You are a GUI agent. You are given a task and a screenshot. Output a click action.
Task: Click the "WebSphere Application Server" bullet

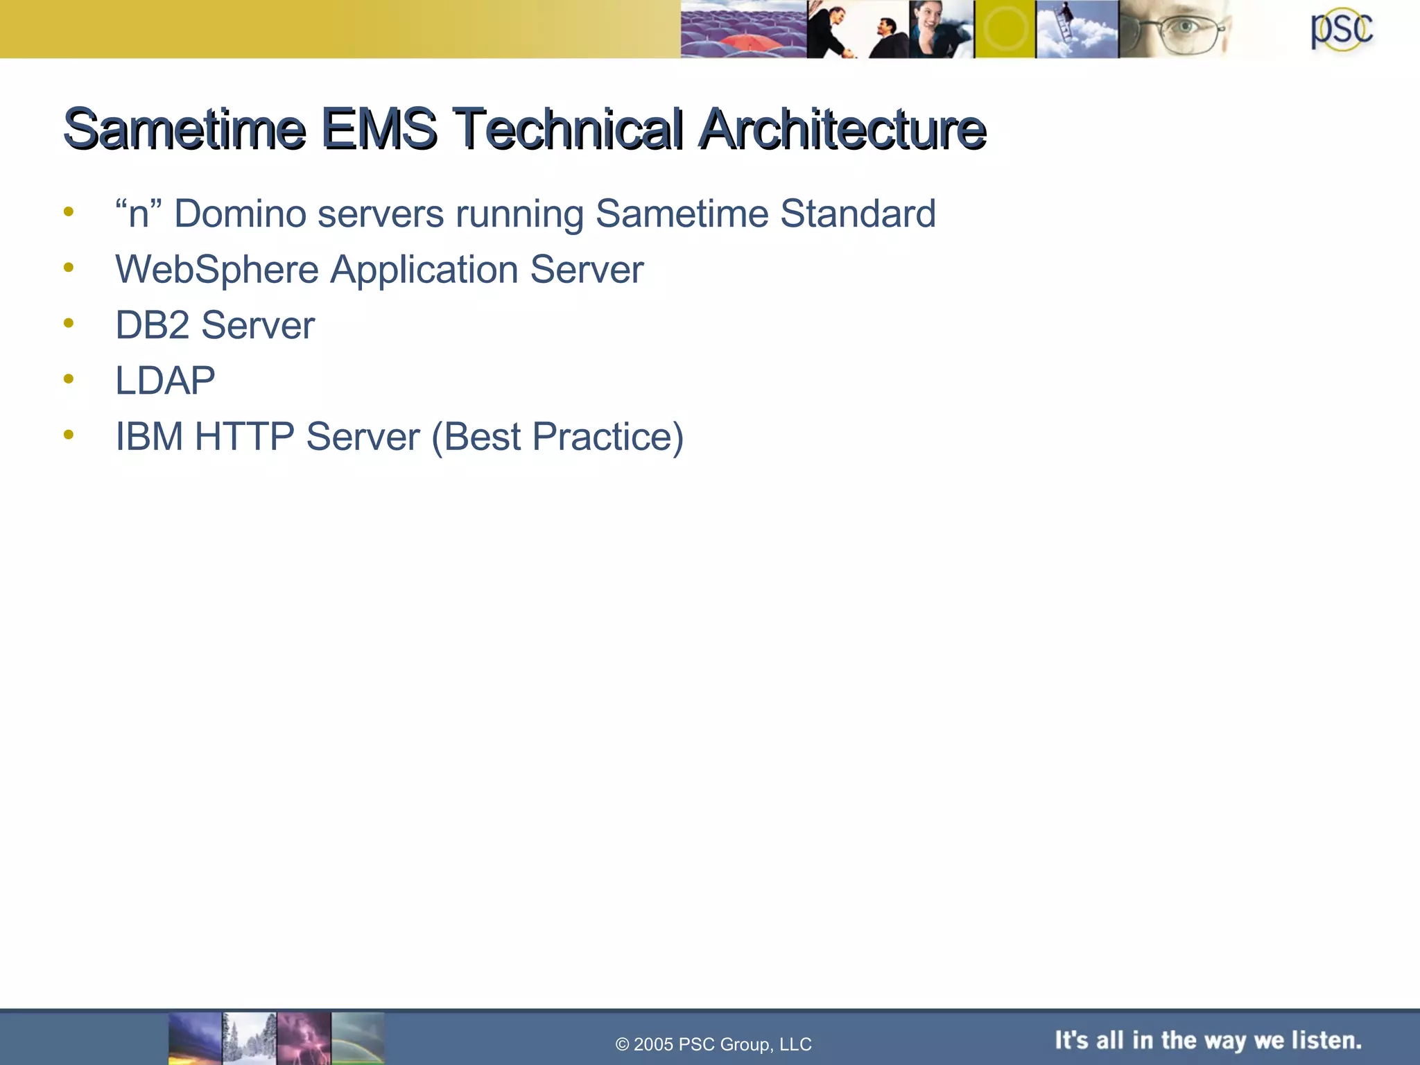click(x=379, y=270)
